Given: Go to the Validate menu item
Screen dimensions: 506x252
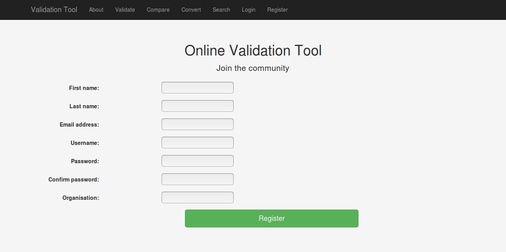Looking at the screenshot, I should [x=125, y=10].
